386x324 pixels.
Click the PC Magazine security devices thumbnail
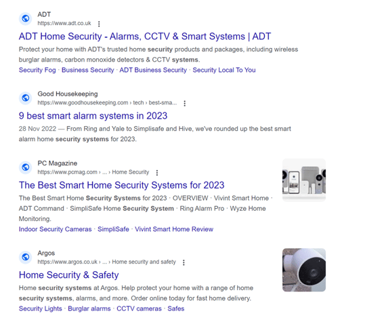[x=304, y=180]
